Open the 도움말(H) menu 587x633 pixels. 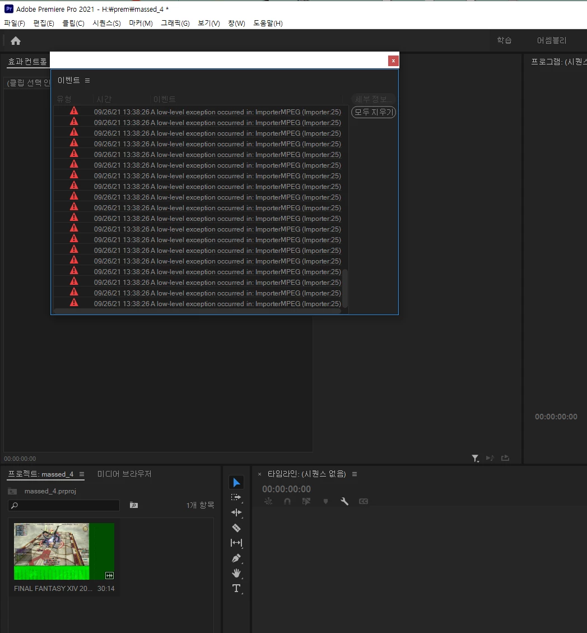click(268, 24)
